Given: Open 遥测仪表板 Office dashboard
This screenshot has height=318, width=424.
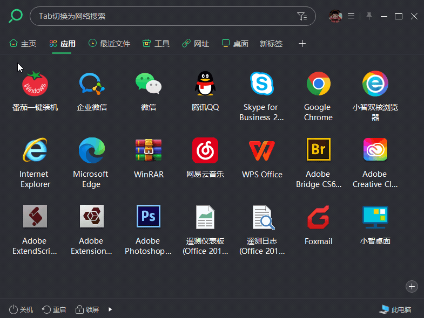Looking at the screenshot, I should click(205, 217).
